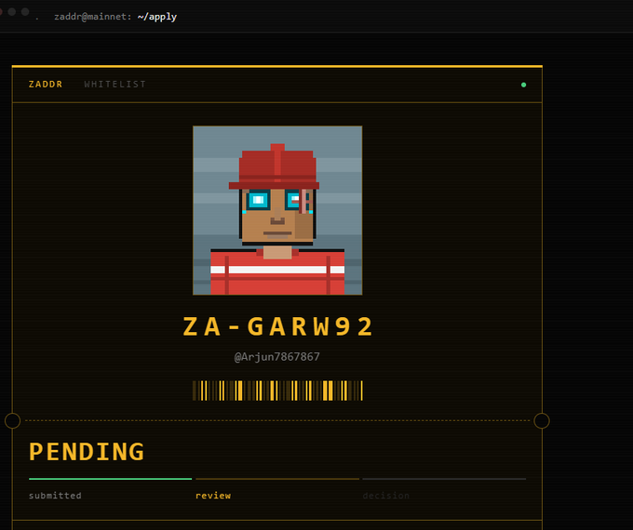Click the second grey window control dot
Viewport: 633px width, 530px height.
point(12,12)
